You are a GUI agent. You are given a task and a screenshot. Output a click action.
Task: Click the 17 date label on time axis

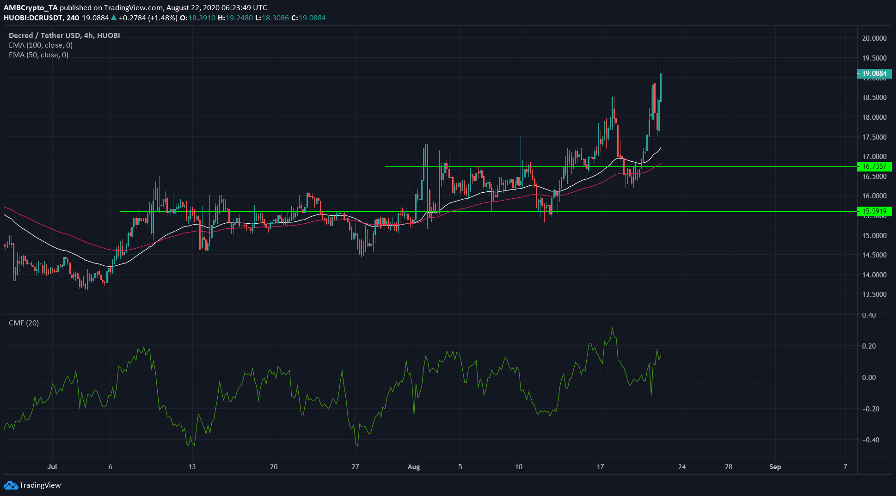600,467
